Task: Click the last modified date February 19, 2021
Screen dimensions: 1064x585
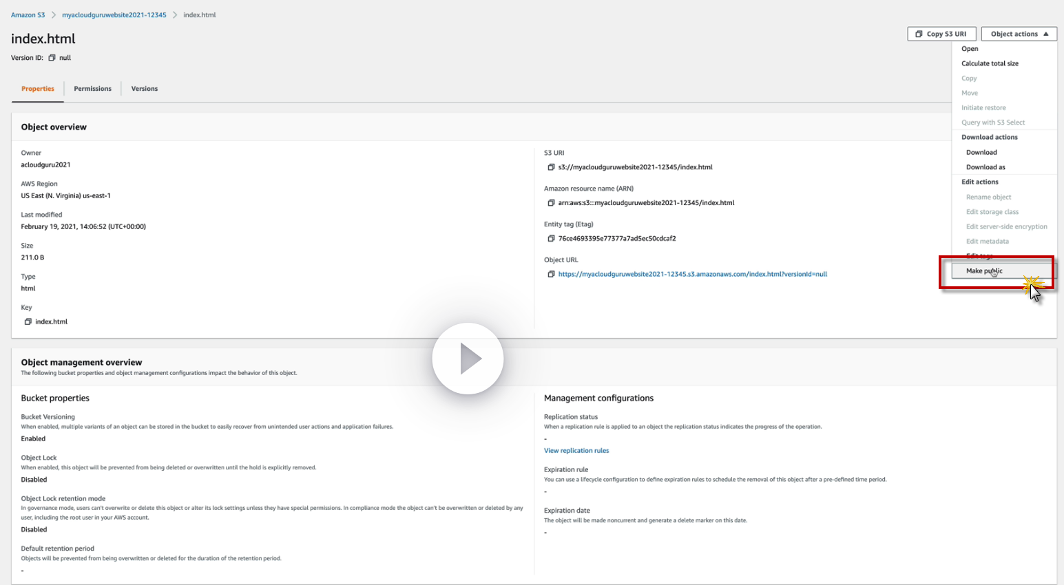Action: tap(83, 227)
